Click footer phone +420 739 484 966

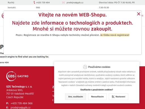22,103
